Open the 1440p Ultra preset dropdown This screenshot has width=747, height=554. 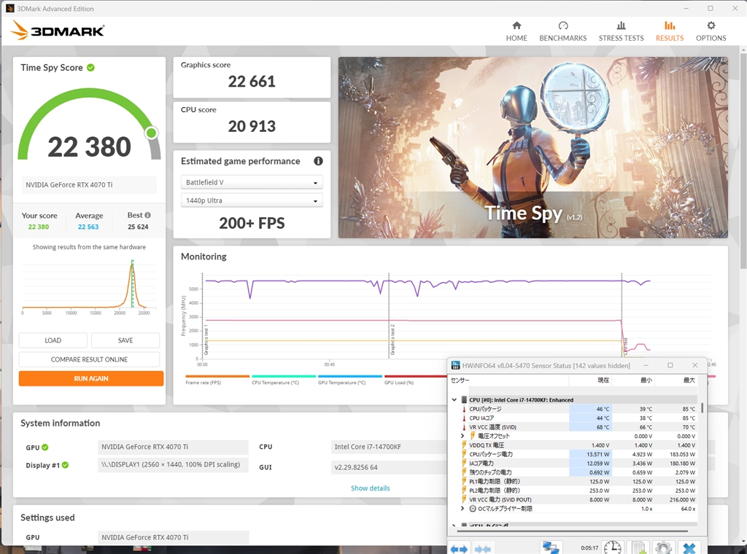(x=252, y=200)
